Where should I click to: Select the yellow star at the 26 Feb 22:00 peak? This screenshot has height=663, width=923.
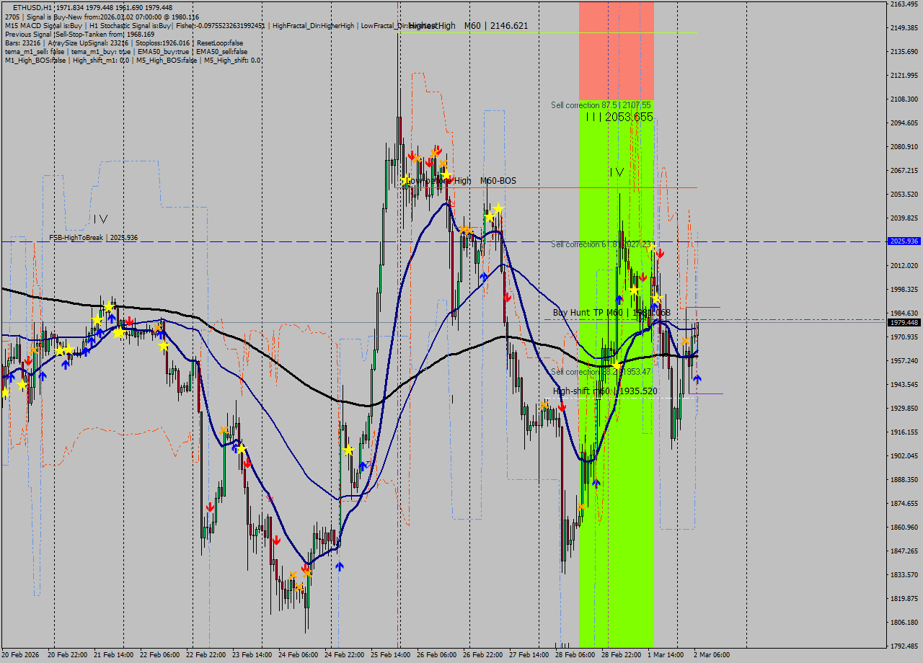click(x=498, y=208)
